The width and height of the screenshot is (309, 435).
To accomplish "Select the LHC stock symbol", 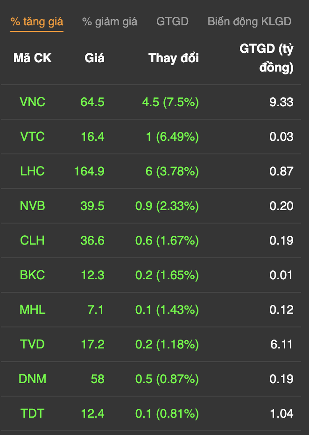I will pyautogui.click(x=32, y=171).
